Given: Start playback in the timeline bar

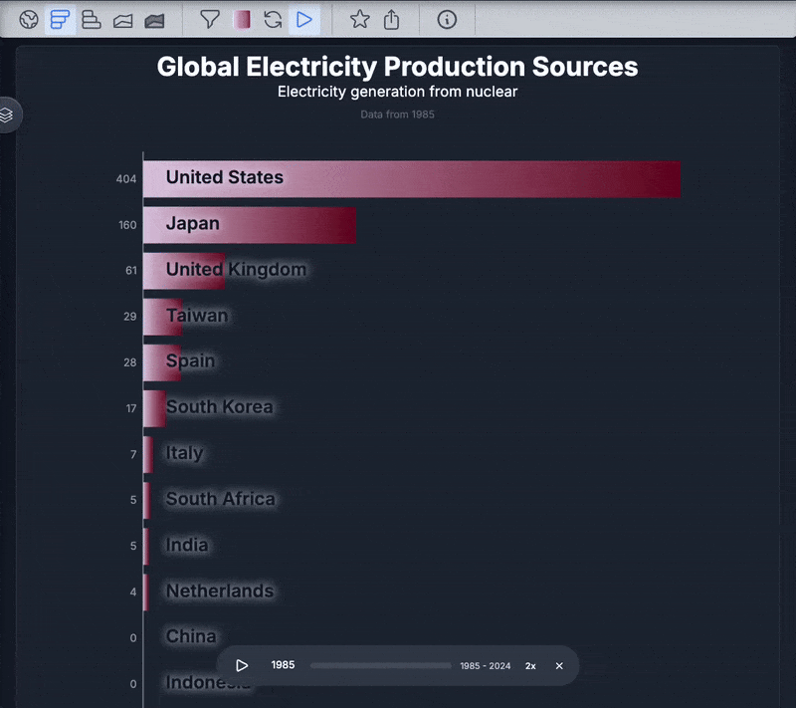Looking at the screenshot, I should (242, 665).
